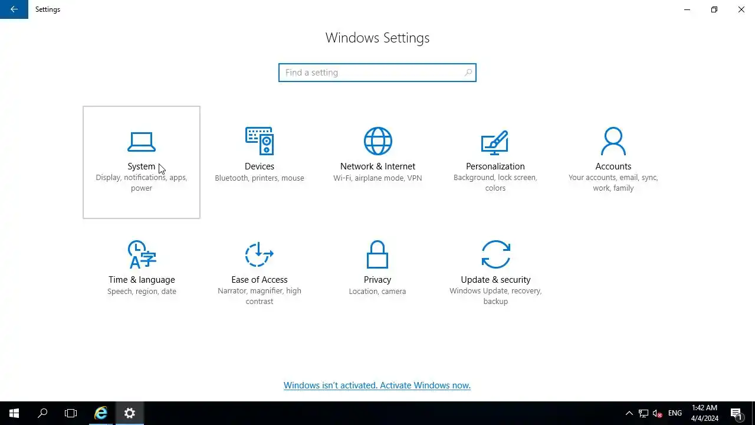Open Update & security refresh arrows icon

point(495,254)
